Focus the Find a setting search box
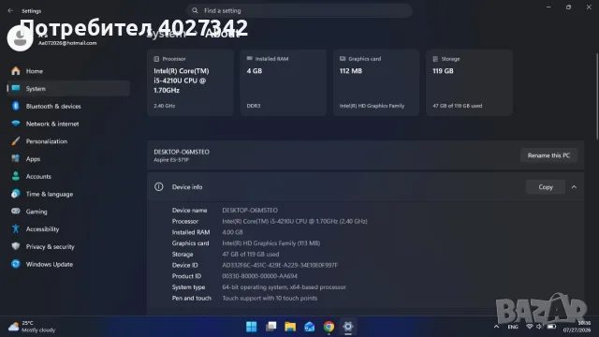The width and height of the screenshot is (599, 337). point(299,10)
